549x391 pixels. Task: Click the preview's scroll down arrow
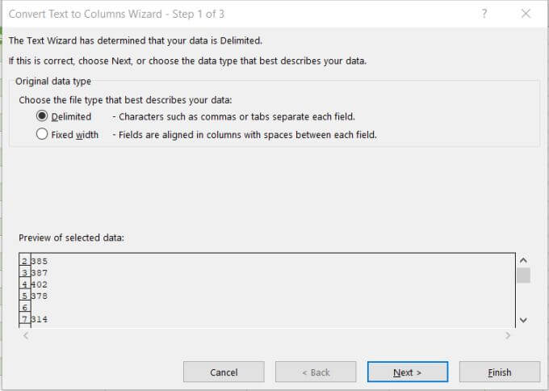523,320
